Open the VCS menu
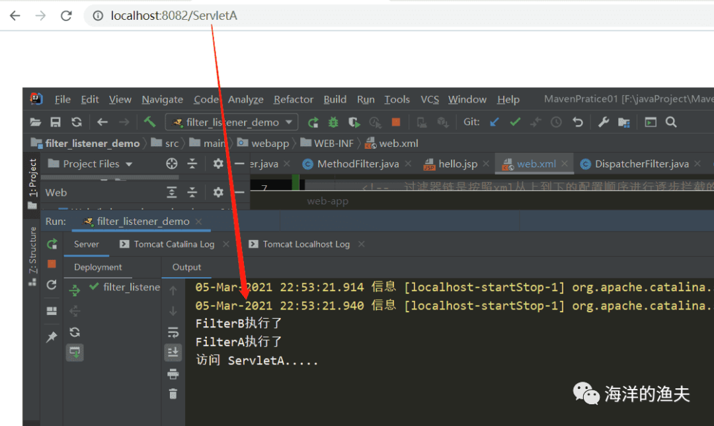This screenshot has height=426, width=714. pos(430,99)
